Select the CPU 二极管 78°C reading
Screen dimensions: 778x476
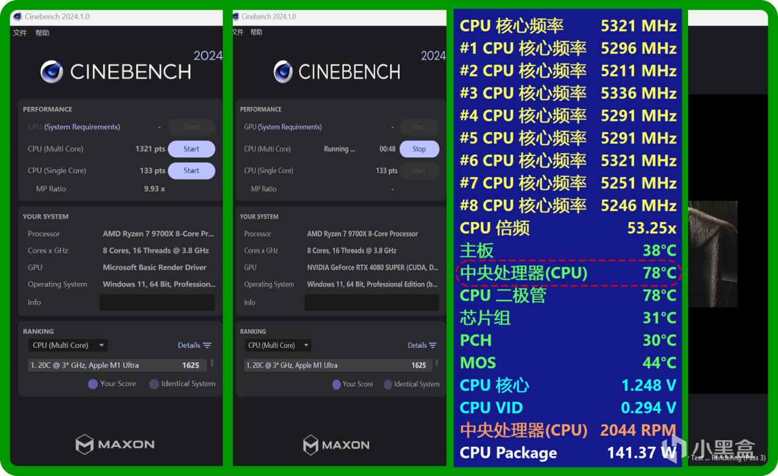pos(568,295)
